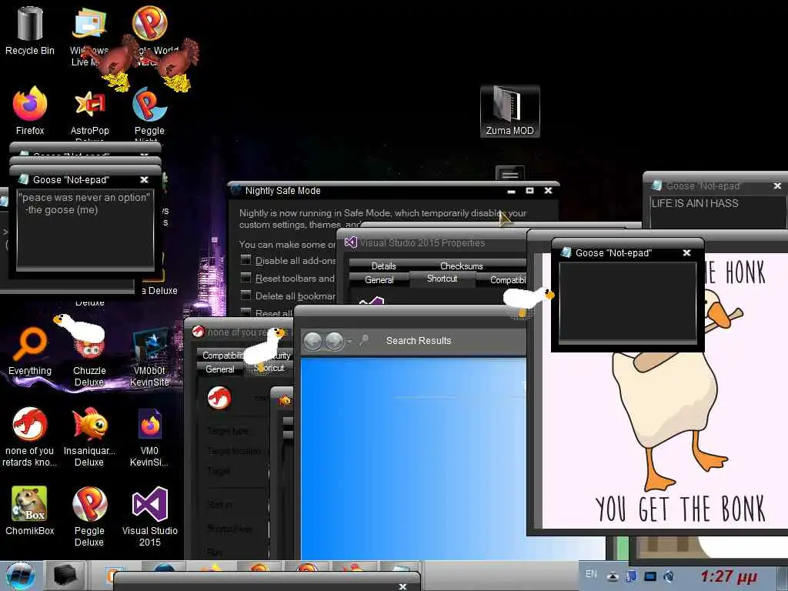Open the Peggle Nights desktop shortcut
Screen dimensions: 788x591
[x=149, y=113]
